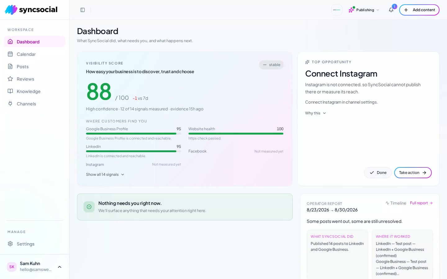The width and height of the screenshot is (447, 279).
Task: Open the Publishing mode dropdown
Action: click(x=364, y=10)
